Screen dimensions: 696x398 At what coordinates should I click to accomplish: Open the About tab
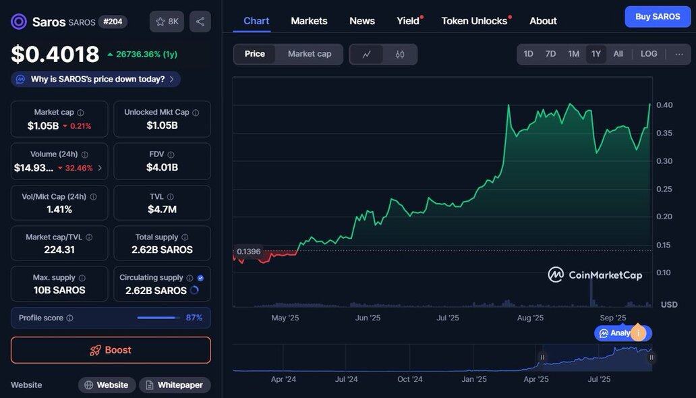pyautogui.click(x=543, y=21)
